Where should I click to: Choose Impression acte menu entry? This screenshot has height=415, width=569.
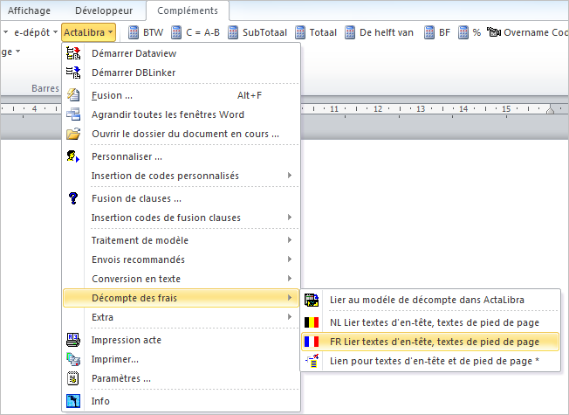(181, 340)
